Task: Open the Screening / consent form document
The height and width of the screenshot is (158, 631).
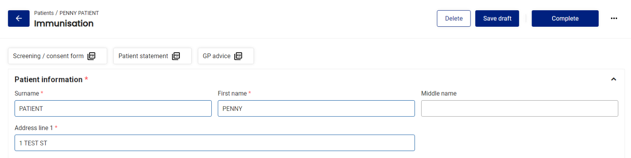Action: pyautogui.click(x=58, y=56)
